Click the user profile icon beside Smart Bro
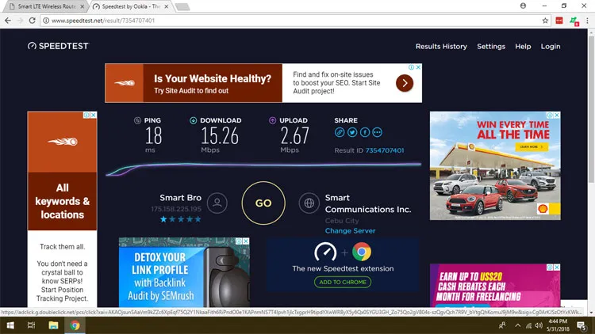Screen dimensions: 595x334 (217, 203)
